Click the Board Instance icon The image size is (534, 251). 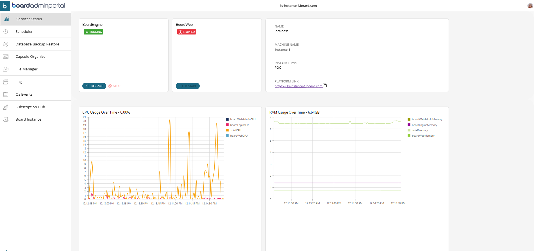[6, 119]
